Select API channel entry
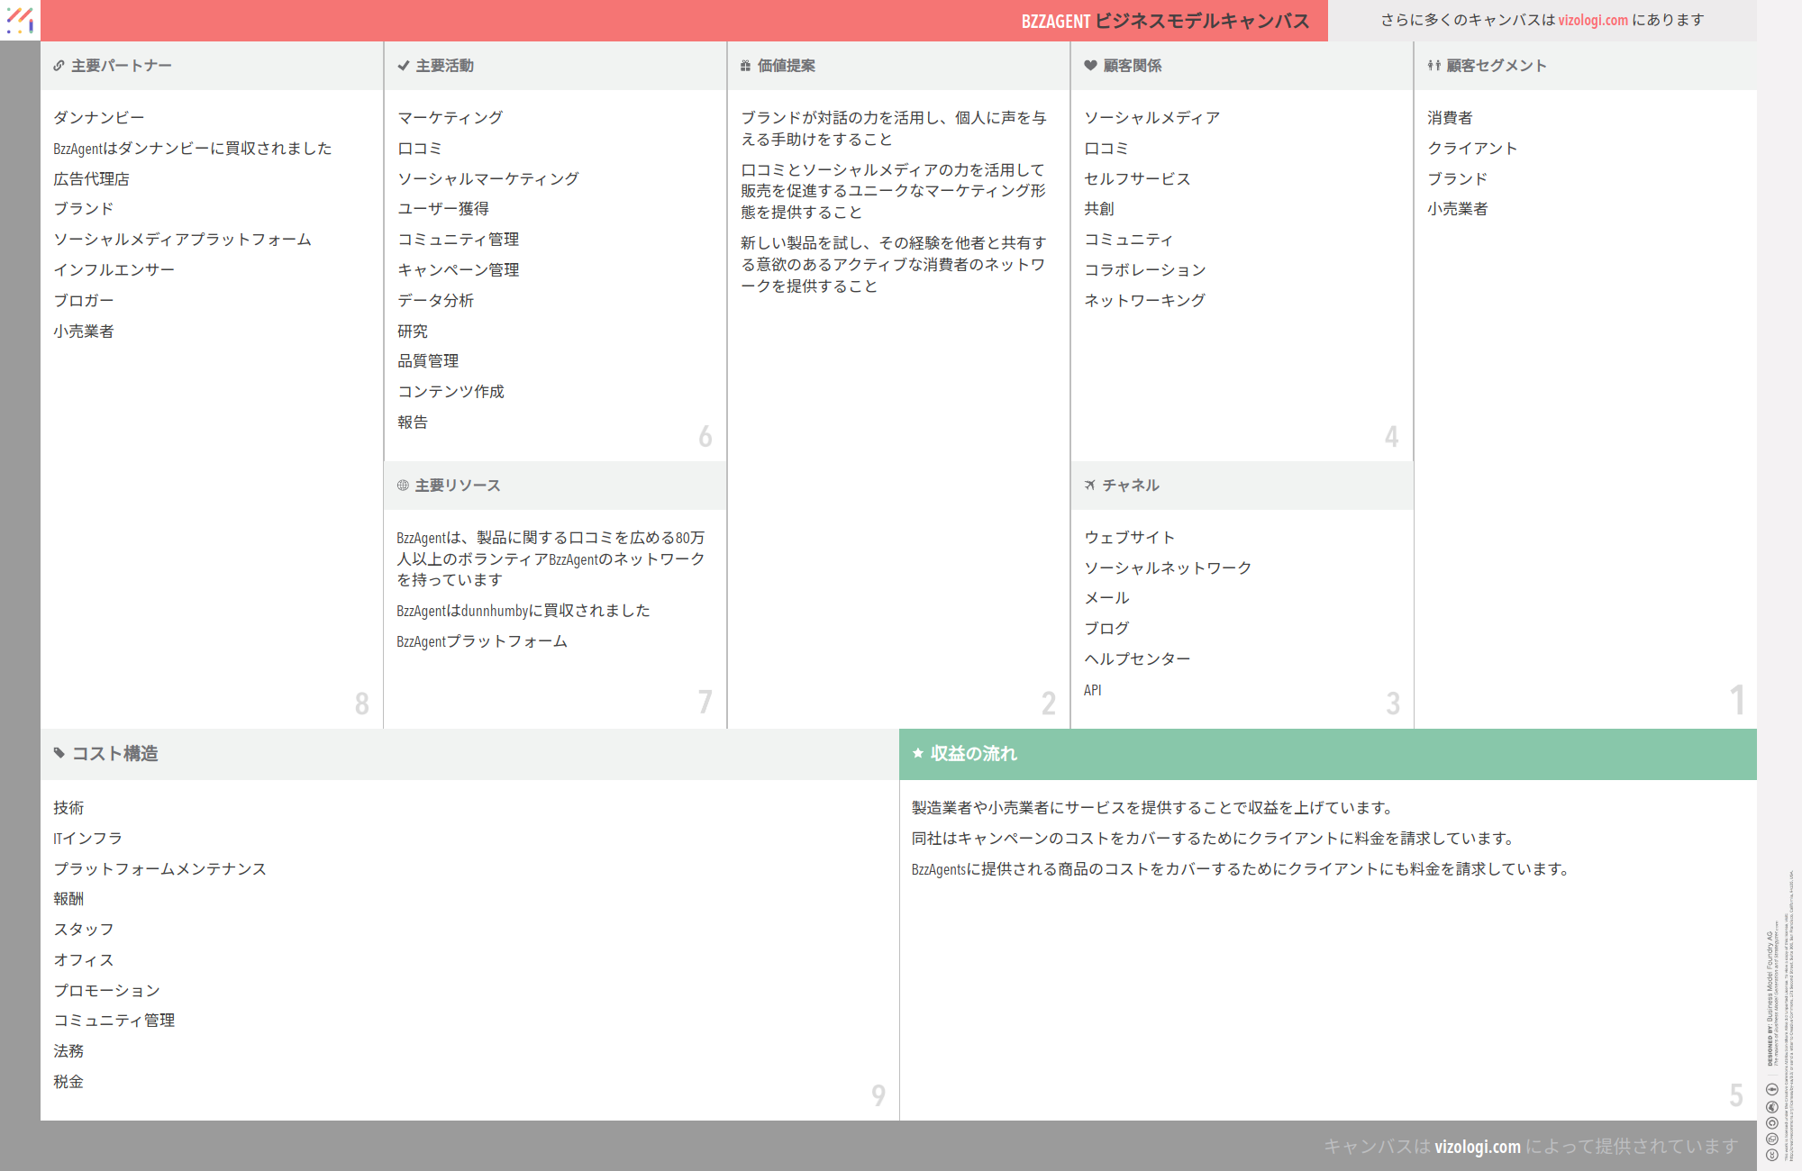This screenshot has height=1171, width=1802. pyautogui.click(x=1092, y=690)
